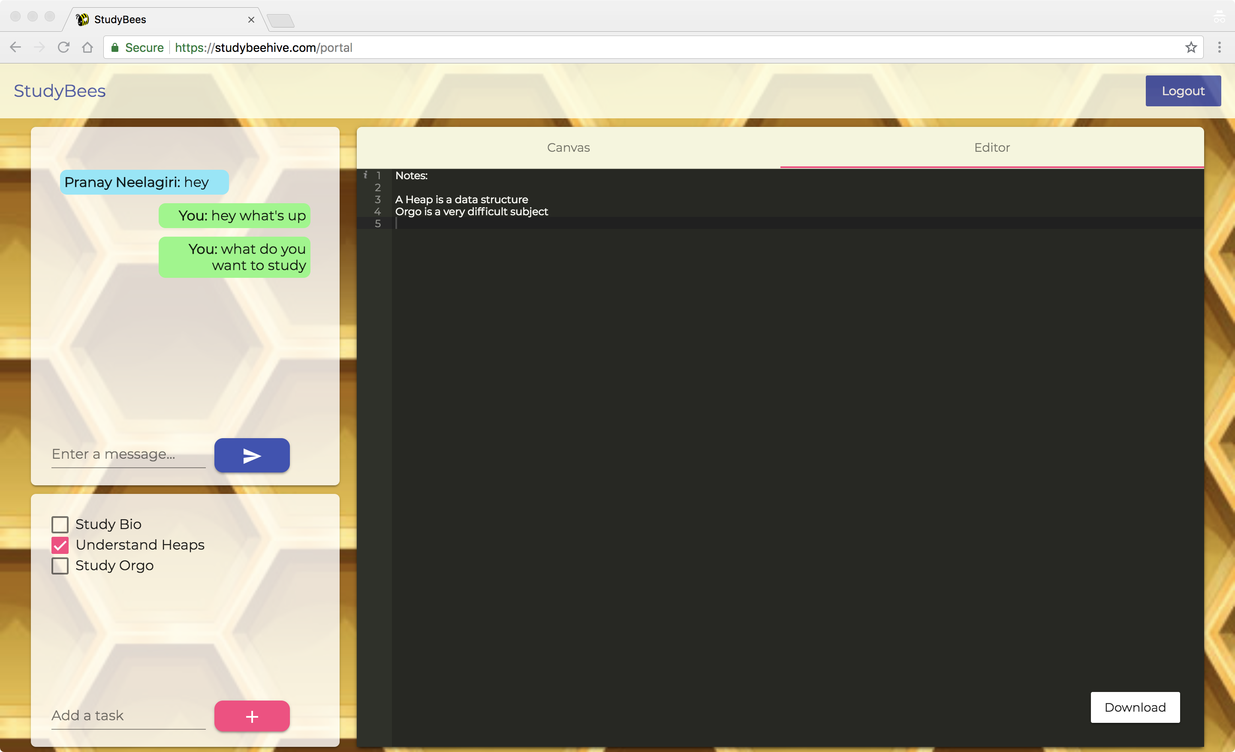1235x752 pixels.
Task: Close the StudyBees browser tab
Action: pos(251,20)
